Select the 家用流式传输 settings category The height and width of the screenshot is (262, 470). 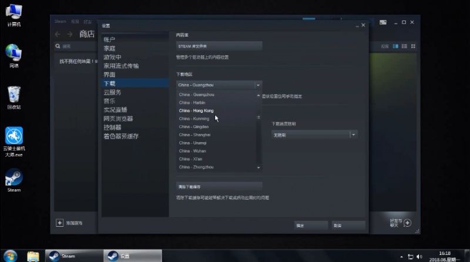[x=135, y=66]
